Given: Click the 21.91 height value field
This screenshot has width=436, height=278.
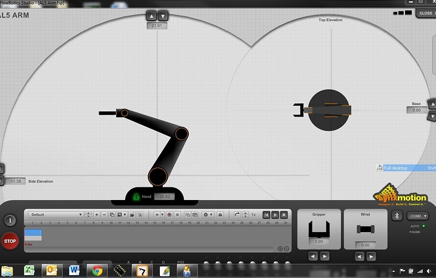Looking at the screenshot, I should 157,26.
